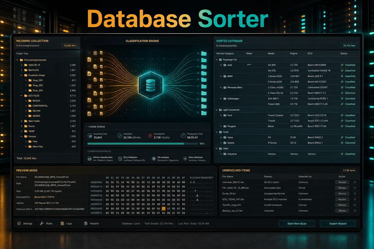The image size is (374, 249).
Task: Click Classified check icon for Boxer row
Action: (342, 126)
